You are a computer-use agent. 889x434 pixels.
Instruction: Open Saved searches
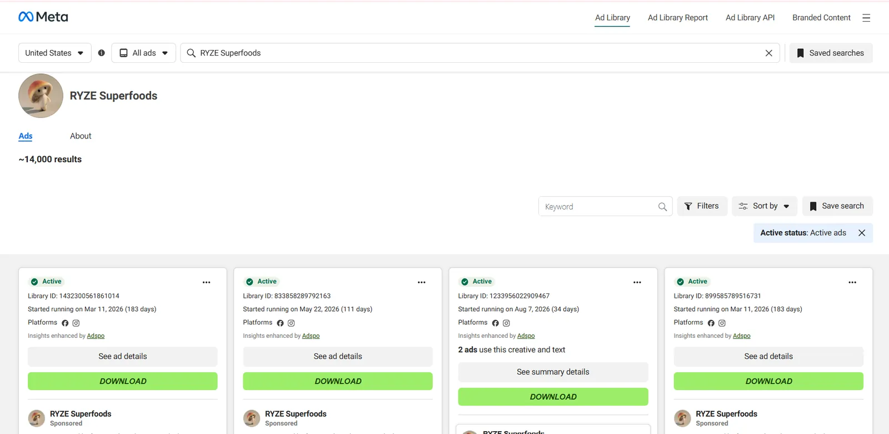coord(831,53)
